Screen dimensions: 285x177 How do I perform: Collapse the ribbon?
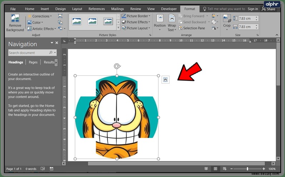click(277, 35)
